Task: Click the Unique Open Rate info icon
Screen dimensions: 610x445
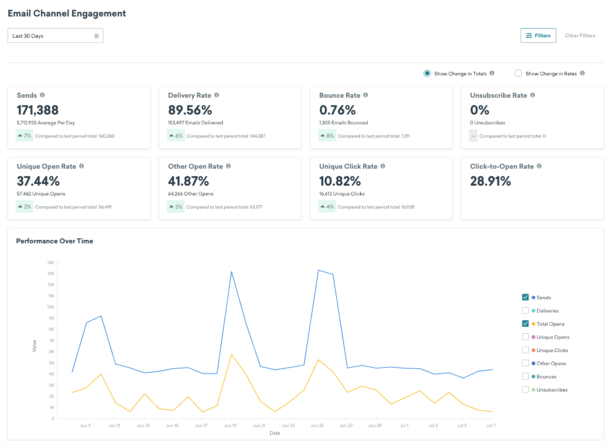Action: (x=82, y=166)
